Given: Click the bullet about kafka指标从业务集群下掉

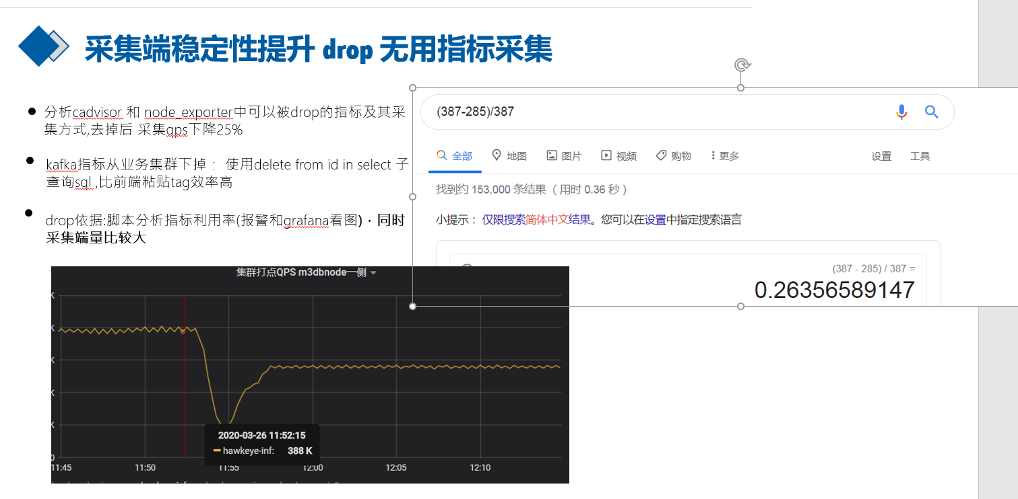Looking at the screenshot, I should [x=227, y=173].
